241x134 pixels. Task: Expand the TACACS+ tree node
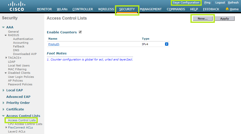[6, 58]
